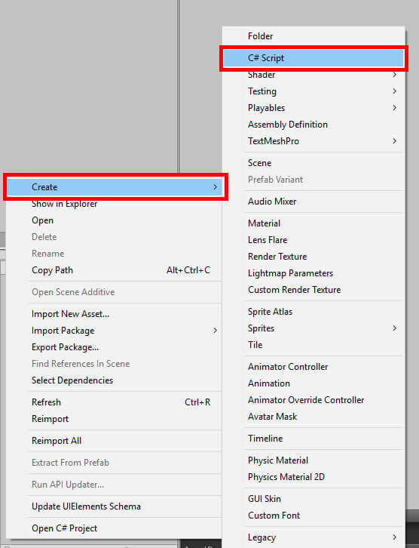Screen dimensions: 419x548
Task: Select C# Script from Create submenu
Action: tap(313, 58)
